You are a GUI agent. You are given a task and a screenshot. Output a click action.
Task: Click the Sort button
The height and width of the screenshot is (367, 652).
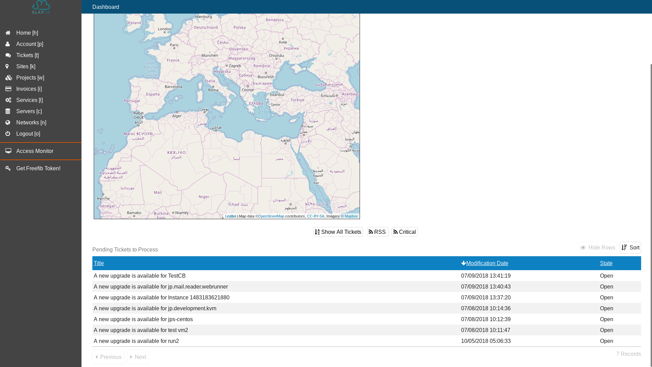[630, 248]
